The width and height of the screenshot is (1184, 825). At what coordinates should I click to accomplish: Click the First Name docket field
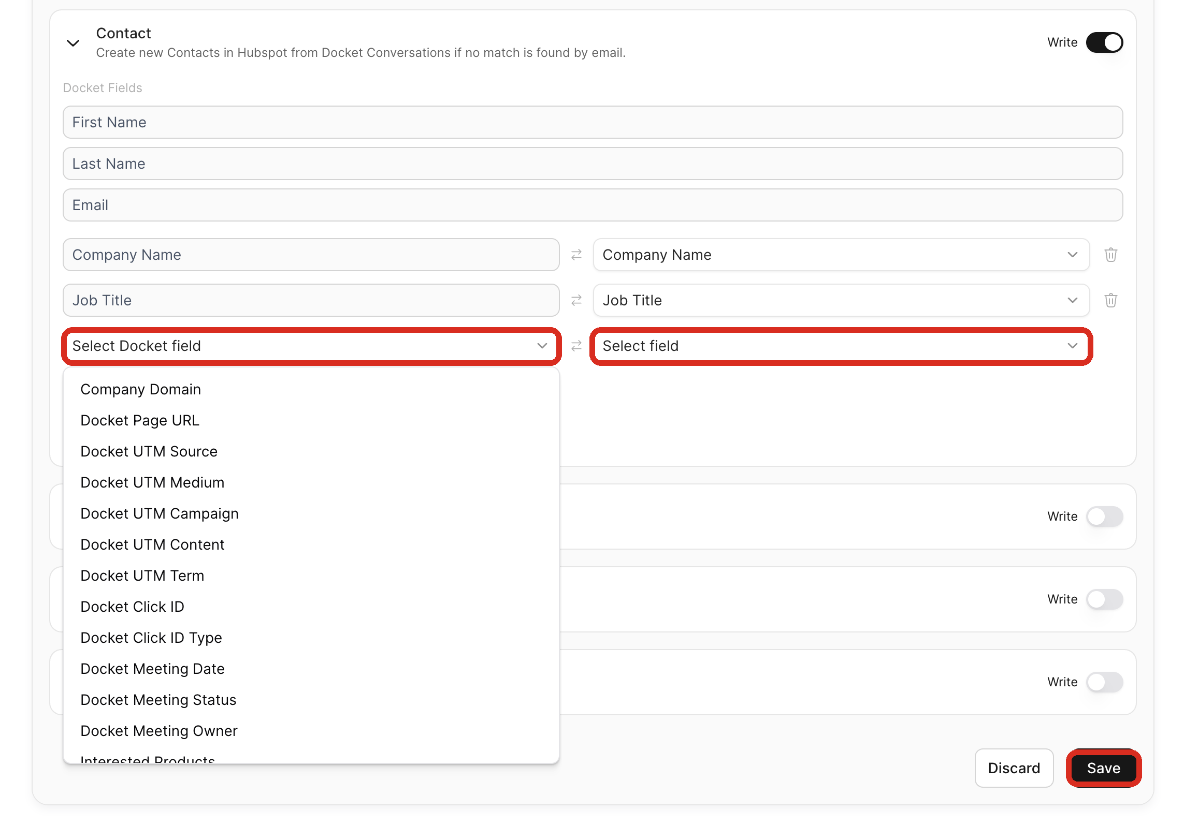pos(593,122)
